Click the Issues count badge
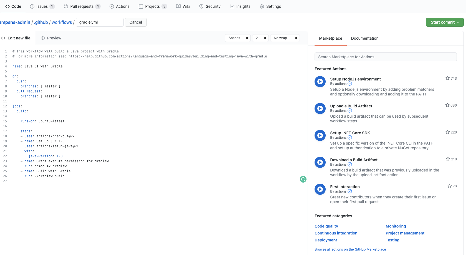The image size is (466, 255). point(52,6)
